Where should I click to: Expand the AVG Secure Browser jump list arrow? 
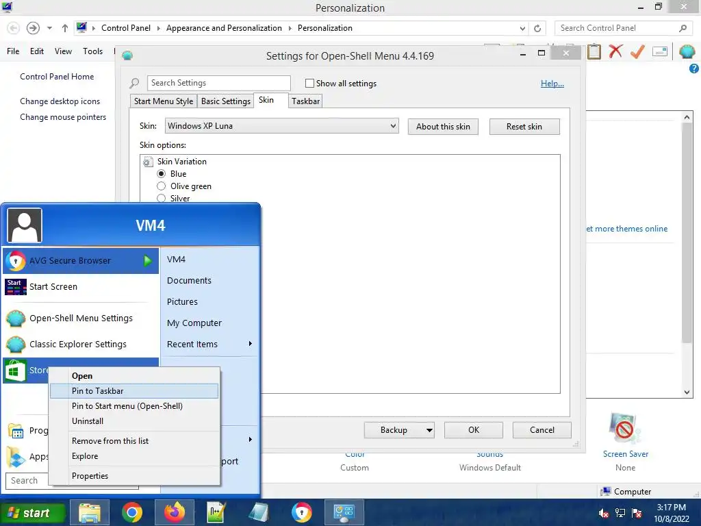pyautogui.click(x=148, y=261)
